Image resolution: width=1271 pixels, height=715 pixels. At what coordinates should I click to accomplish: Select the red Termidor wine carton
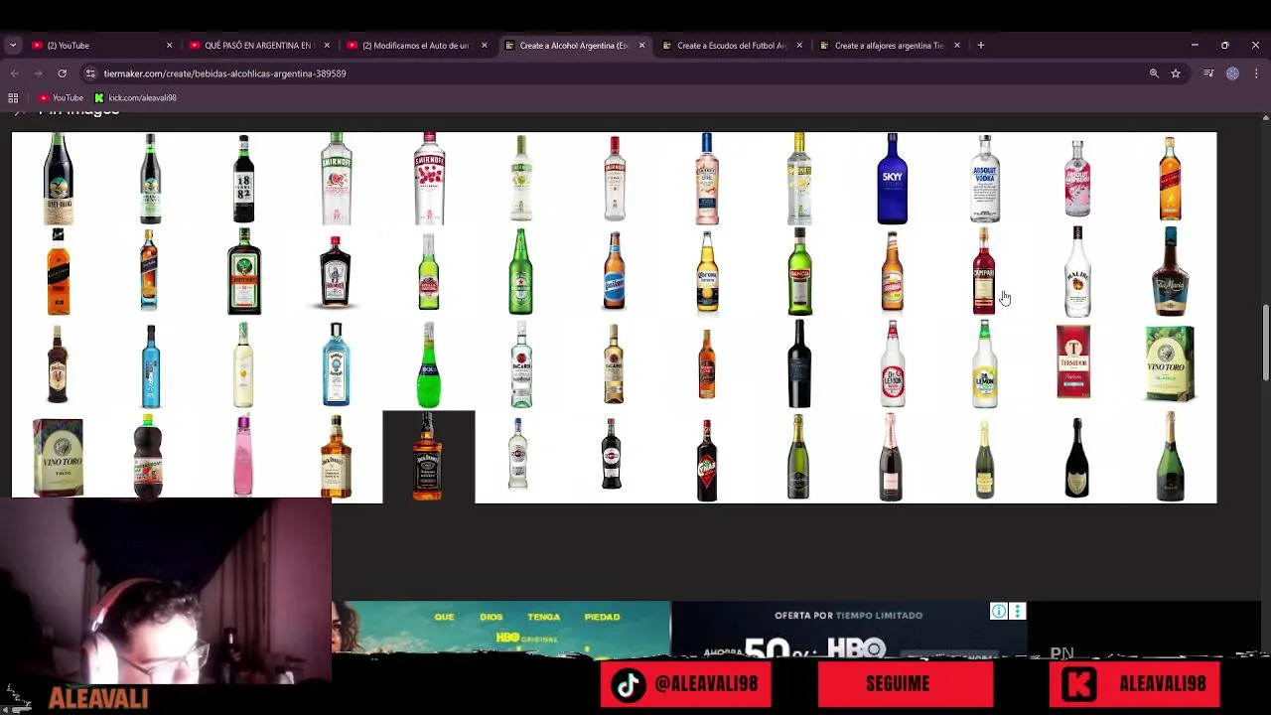click(x=1073, y=364)
